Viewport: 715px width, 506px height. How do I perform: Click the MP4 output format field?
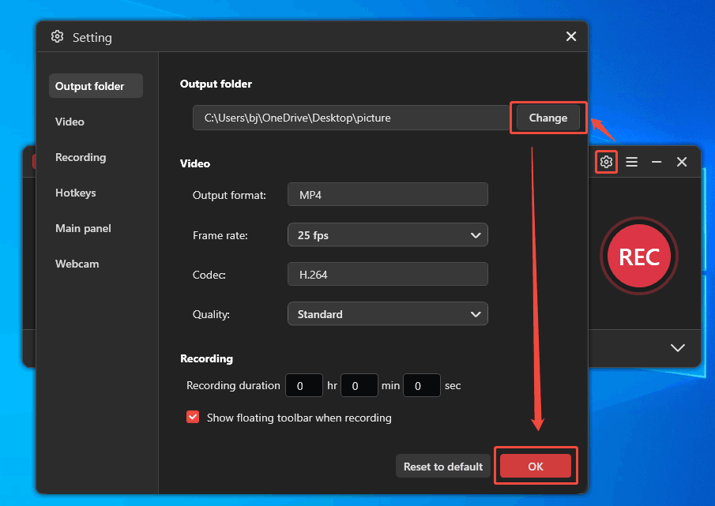387,194
